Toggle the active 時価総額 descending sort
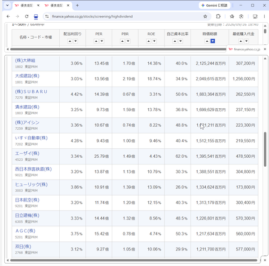Viewport: 269px width, 266px height. (x=213, y=41)
